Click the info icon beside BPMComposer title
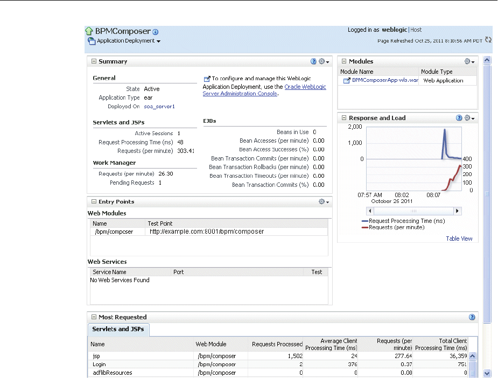This screenshot has height=378, width=498. click(156, 32)
